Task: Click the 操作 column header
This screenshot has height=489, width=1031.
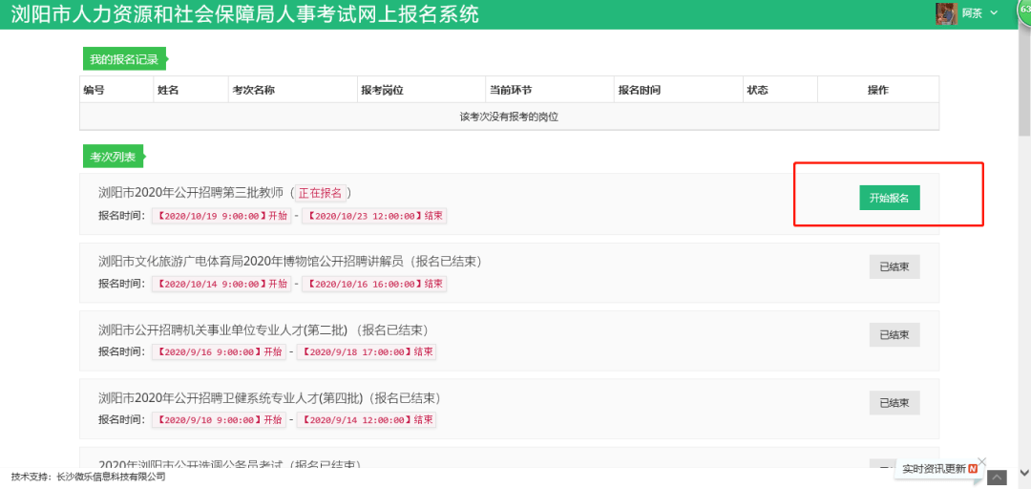Action: (x=877, y=90)
